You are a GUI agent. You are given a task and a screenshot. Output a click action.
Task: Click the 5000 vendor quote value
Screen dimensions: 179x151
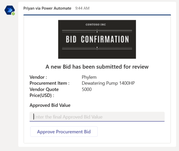tap(87, 89)
